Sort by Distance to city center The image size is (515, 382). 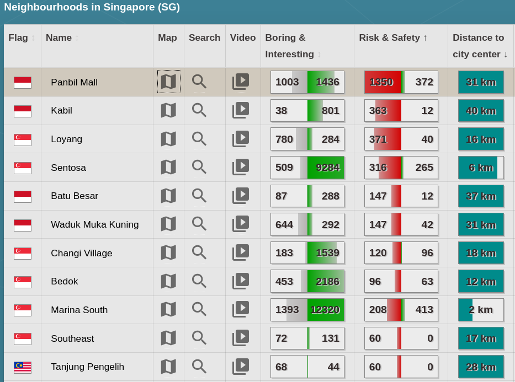(480, 46)
